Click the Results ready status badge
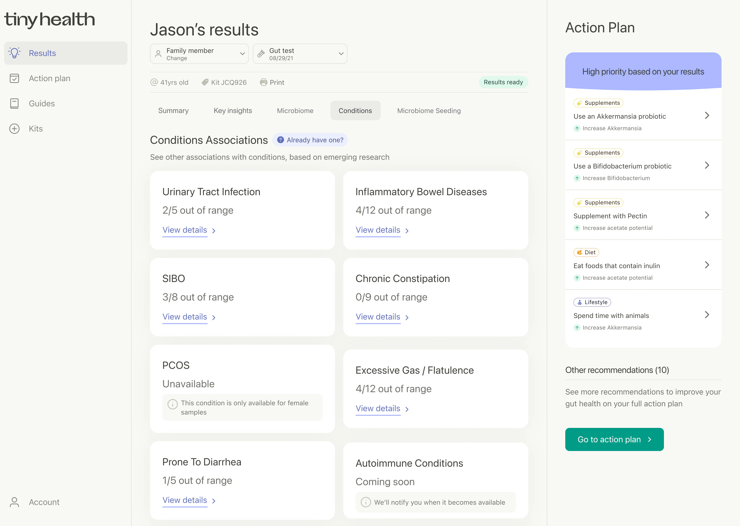The image size is (740, 526). point(504,82)
